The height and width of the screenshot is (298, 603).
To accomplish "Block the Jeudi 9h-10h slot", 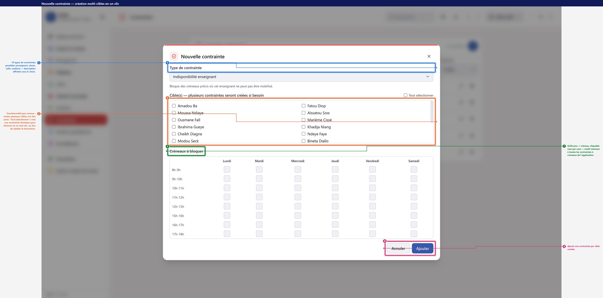I will click(335, 179).
